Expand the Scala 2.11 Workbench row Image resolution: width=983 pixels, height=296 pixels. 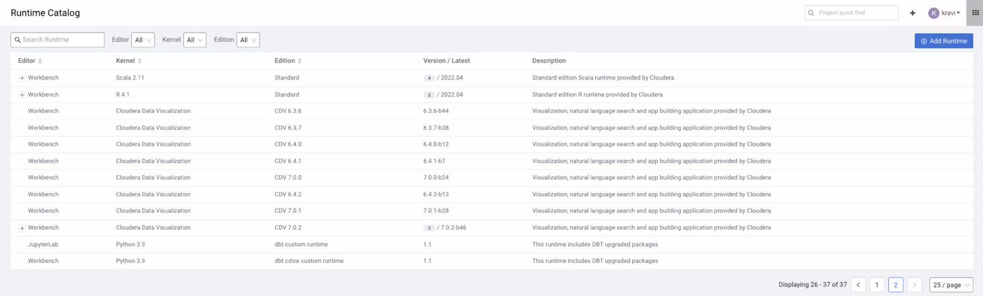tap(22, 78)
